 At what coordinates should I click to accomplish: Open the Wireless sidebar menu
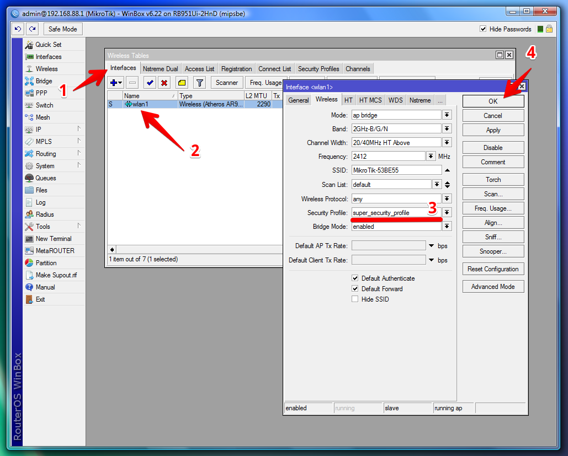46,69
